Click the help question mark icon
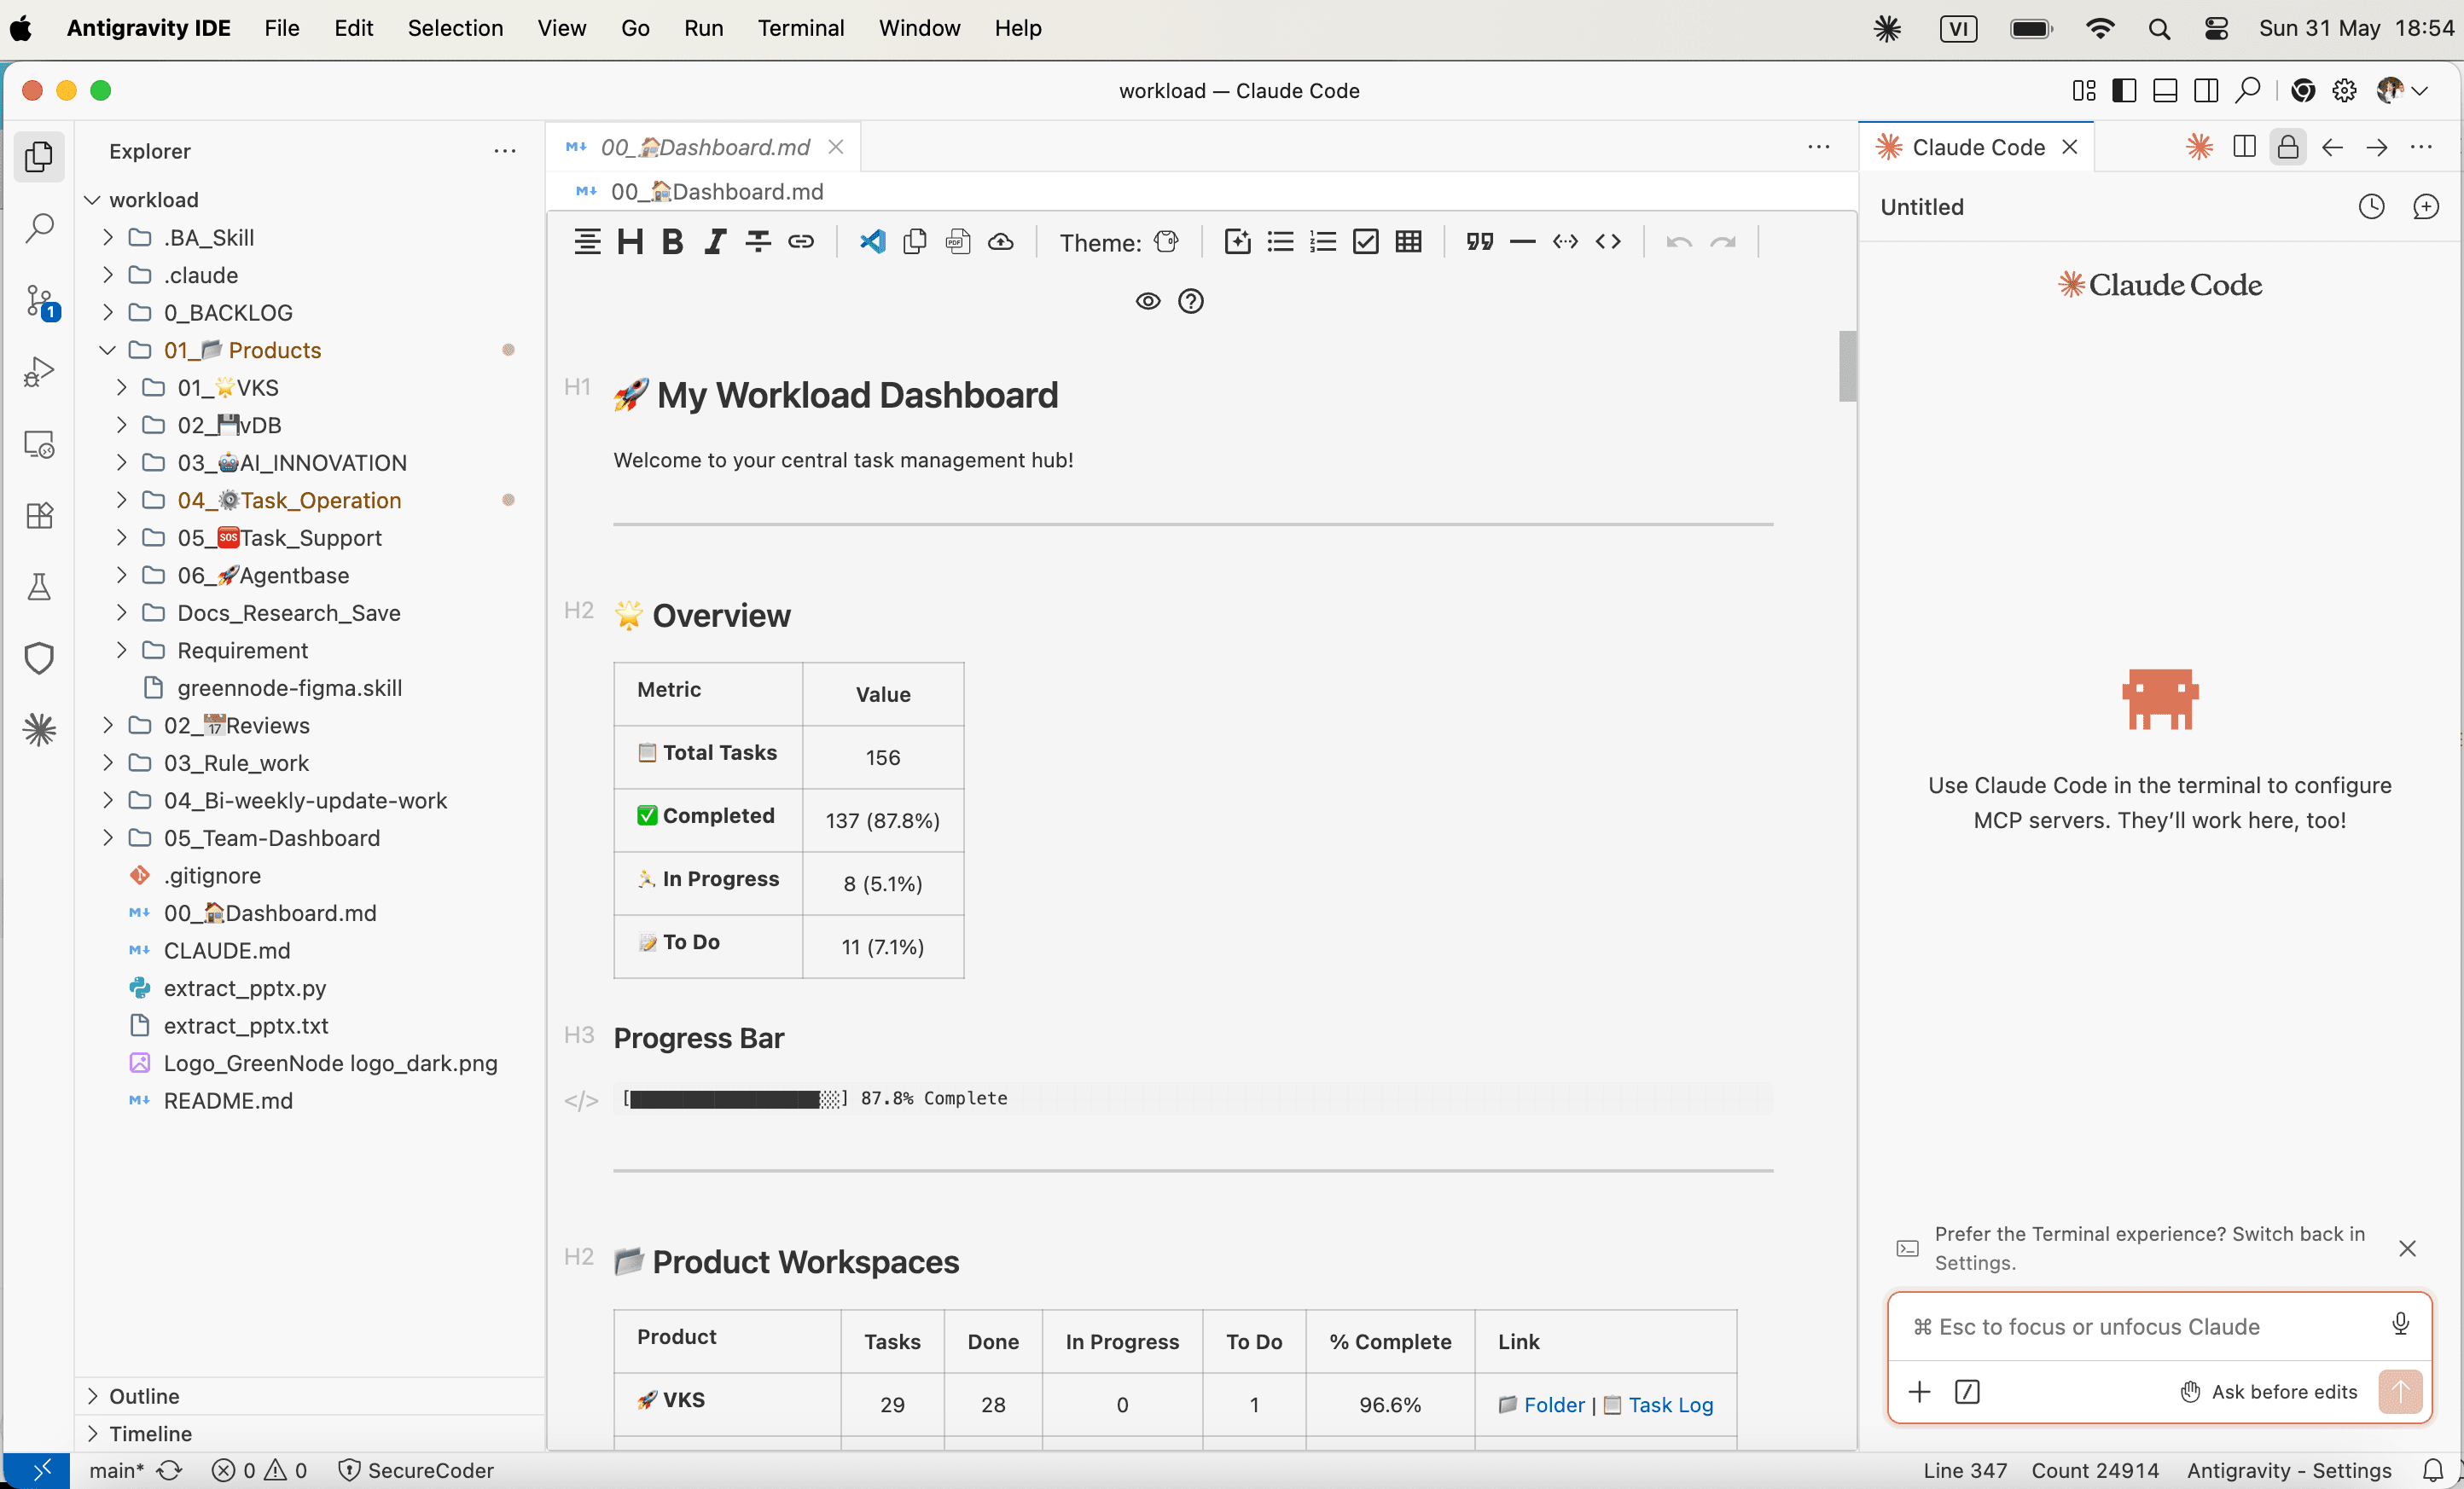This screenshot has height=1489, width=2464. 1190,301
